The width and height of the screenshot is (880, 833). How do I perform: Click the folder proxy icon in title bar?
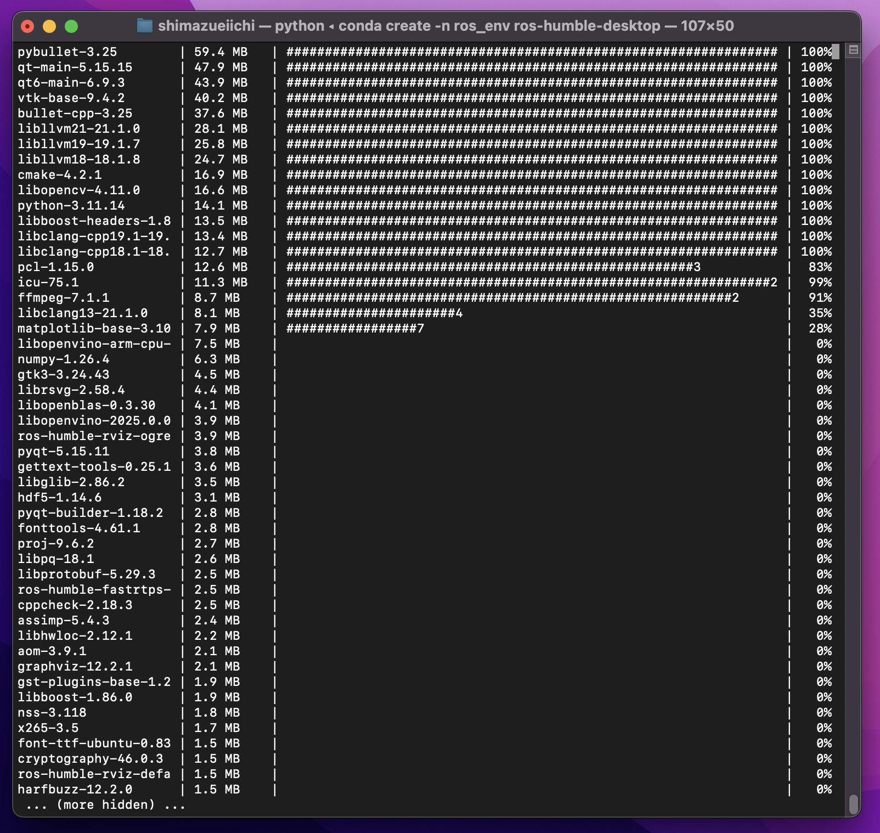(144, 25)
